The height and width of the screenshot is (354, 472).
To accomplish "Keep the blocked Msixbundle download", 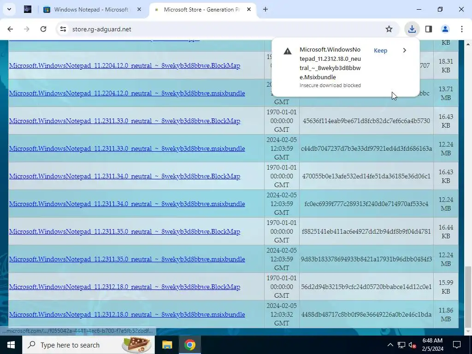I will [380, 51].
